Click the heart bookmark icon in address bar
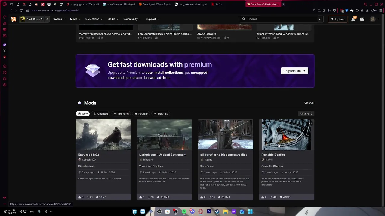The width and height of the screenshot is (385, 216). 334,10
